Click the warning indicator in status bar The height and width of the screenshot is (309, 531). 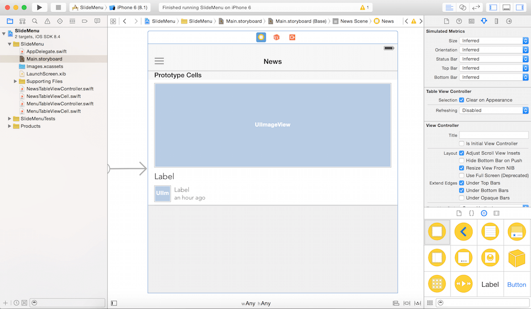pos(365,8)
